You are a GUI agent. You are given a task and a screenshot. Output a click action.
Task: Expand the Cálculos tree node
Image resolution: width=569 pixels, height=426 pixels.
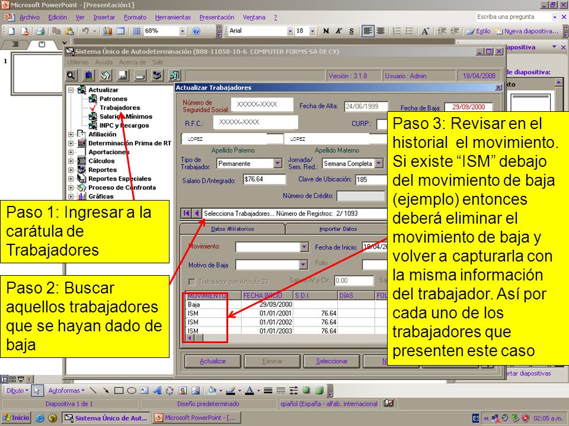coord(71,161)
